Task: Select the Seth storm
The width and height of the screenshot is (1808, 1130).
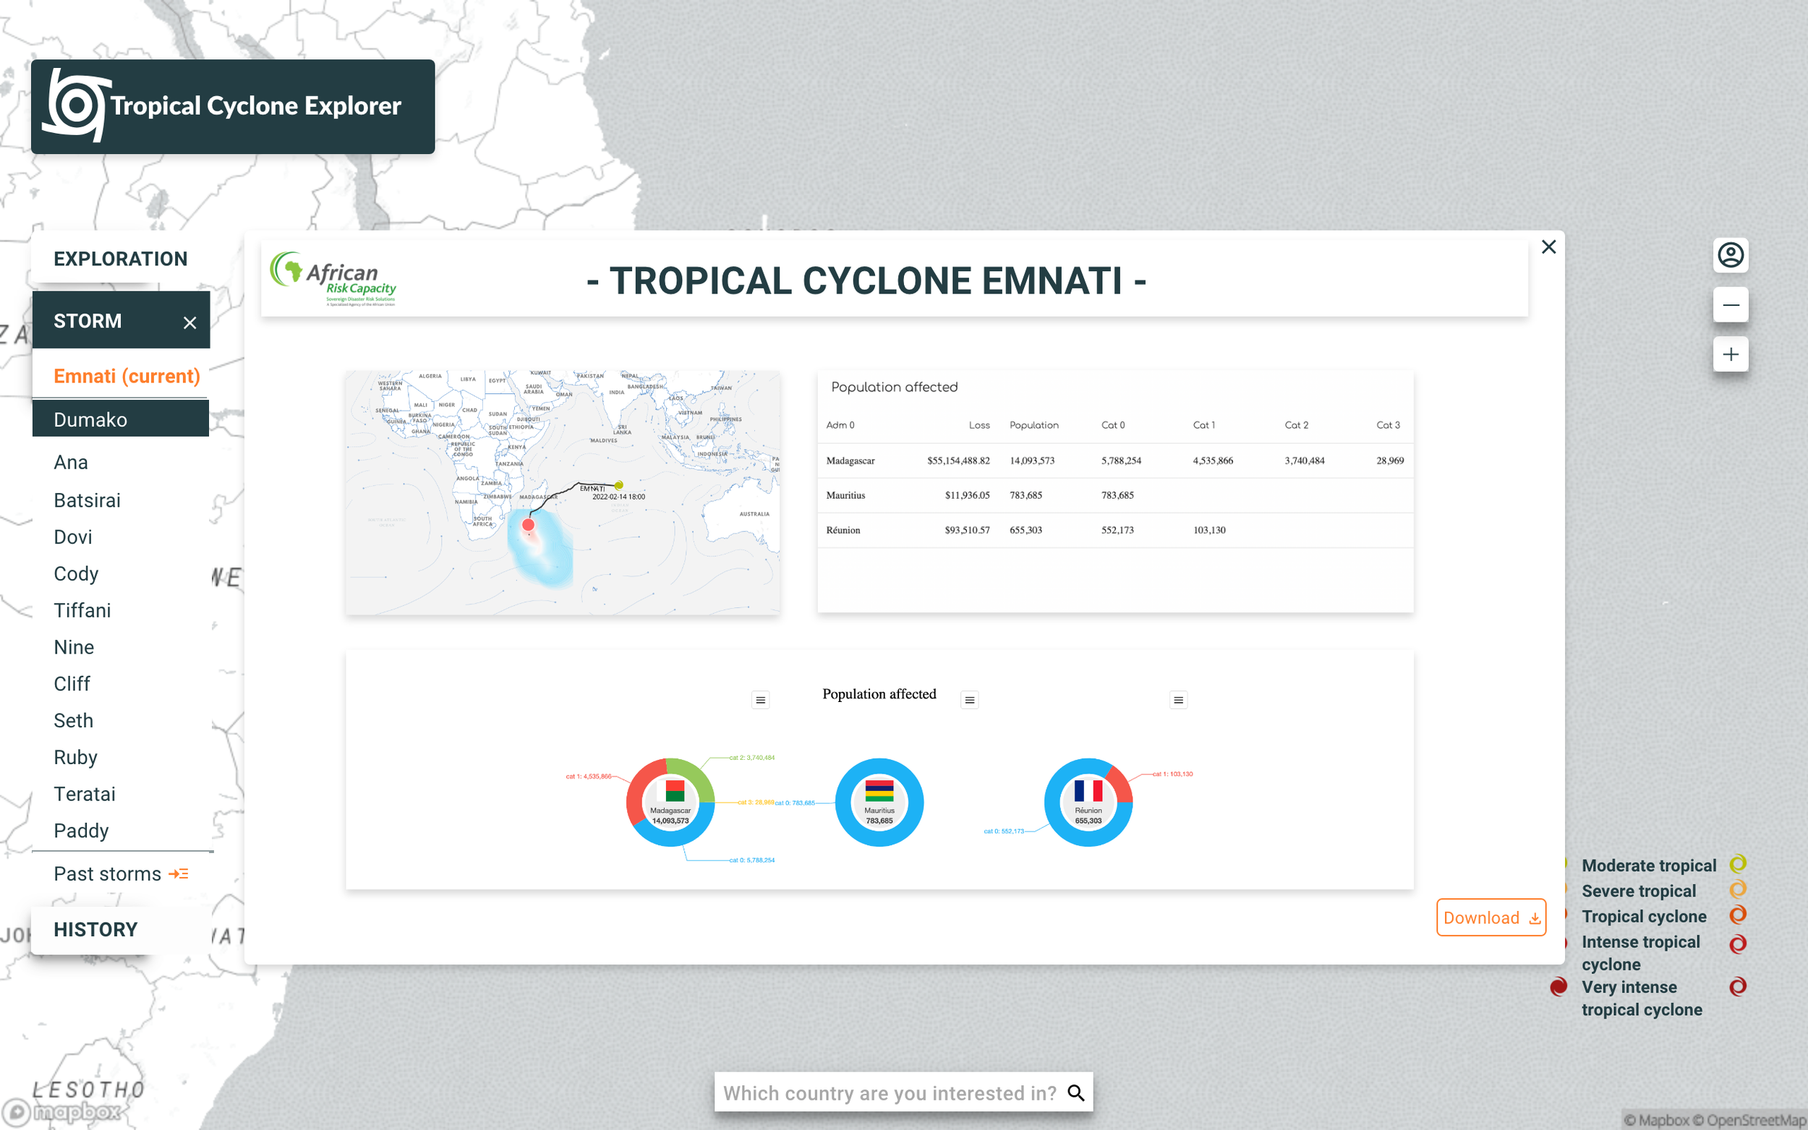Action: [73, 721]
